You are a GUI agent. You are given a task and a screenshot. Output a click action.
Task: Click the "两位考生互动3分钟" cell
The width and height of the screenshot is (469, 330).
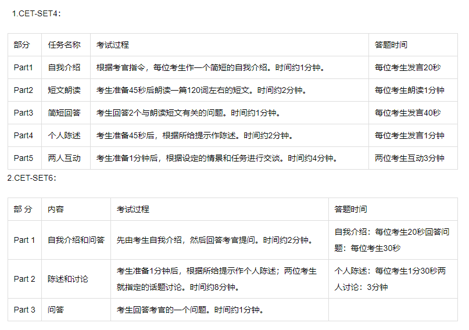pos(409,158)
